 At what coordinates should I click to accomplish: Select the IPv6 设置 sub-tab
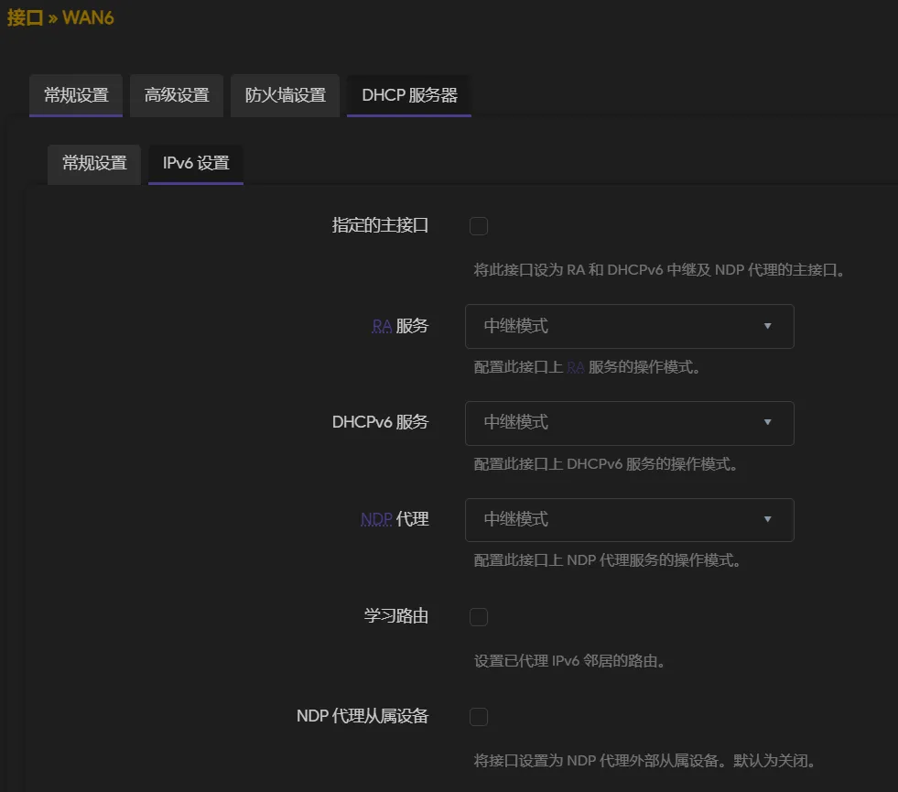click(x=196, y=164)
